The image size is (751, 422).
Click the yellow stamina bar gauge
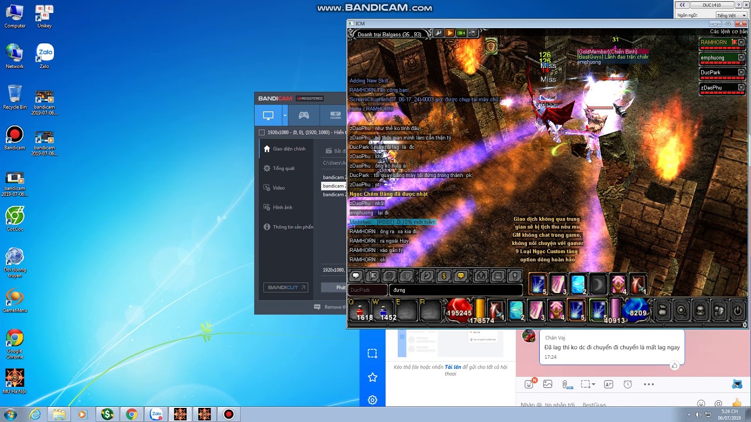tap(480, 309)
